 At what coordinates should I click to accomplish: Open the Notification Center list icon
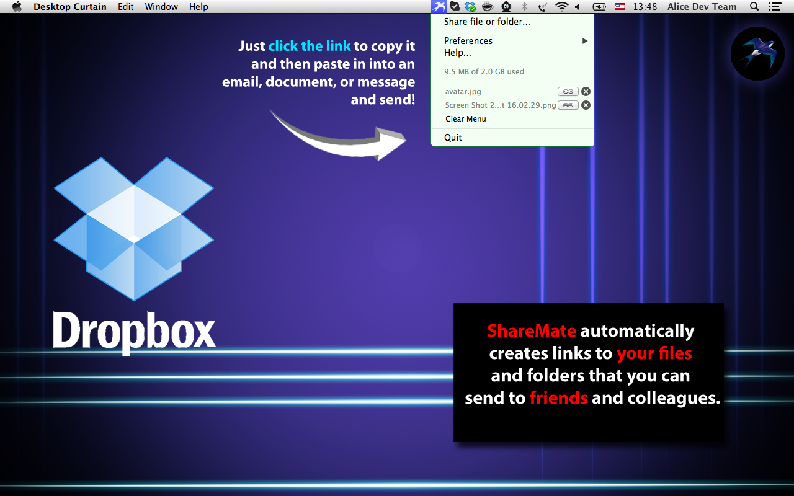(774, 7)
